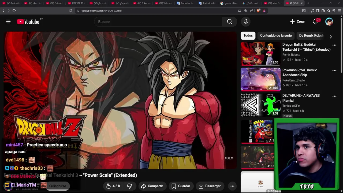343x193 pixels.
Task: Show more filter chips with right chevron
Action: [330, 37]
